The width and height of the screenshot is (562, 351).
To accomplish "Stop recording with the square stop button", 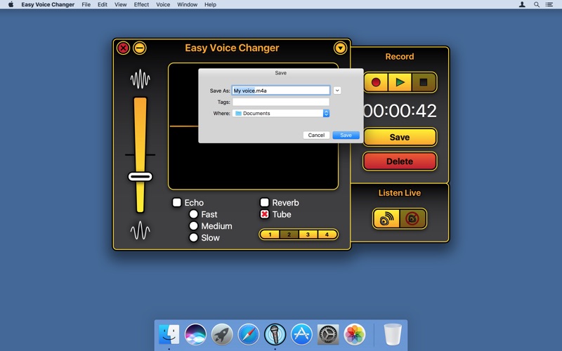I will pyautogui.click(x=424, y=82).
